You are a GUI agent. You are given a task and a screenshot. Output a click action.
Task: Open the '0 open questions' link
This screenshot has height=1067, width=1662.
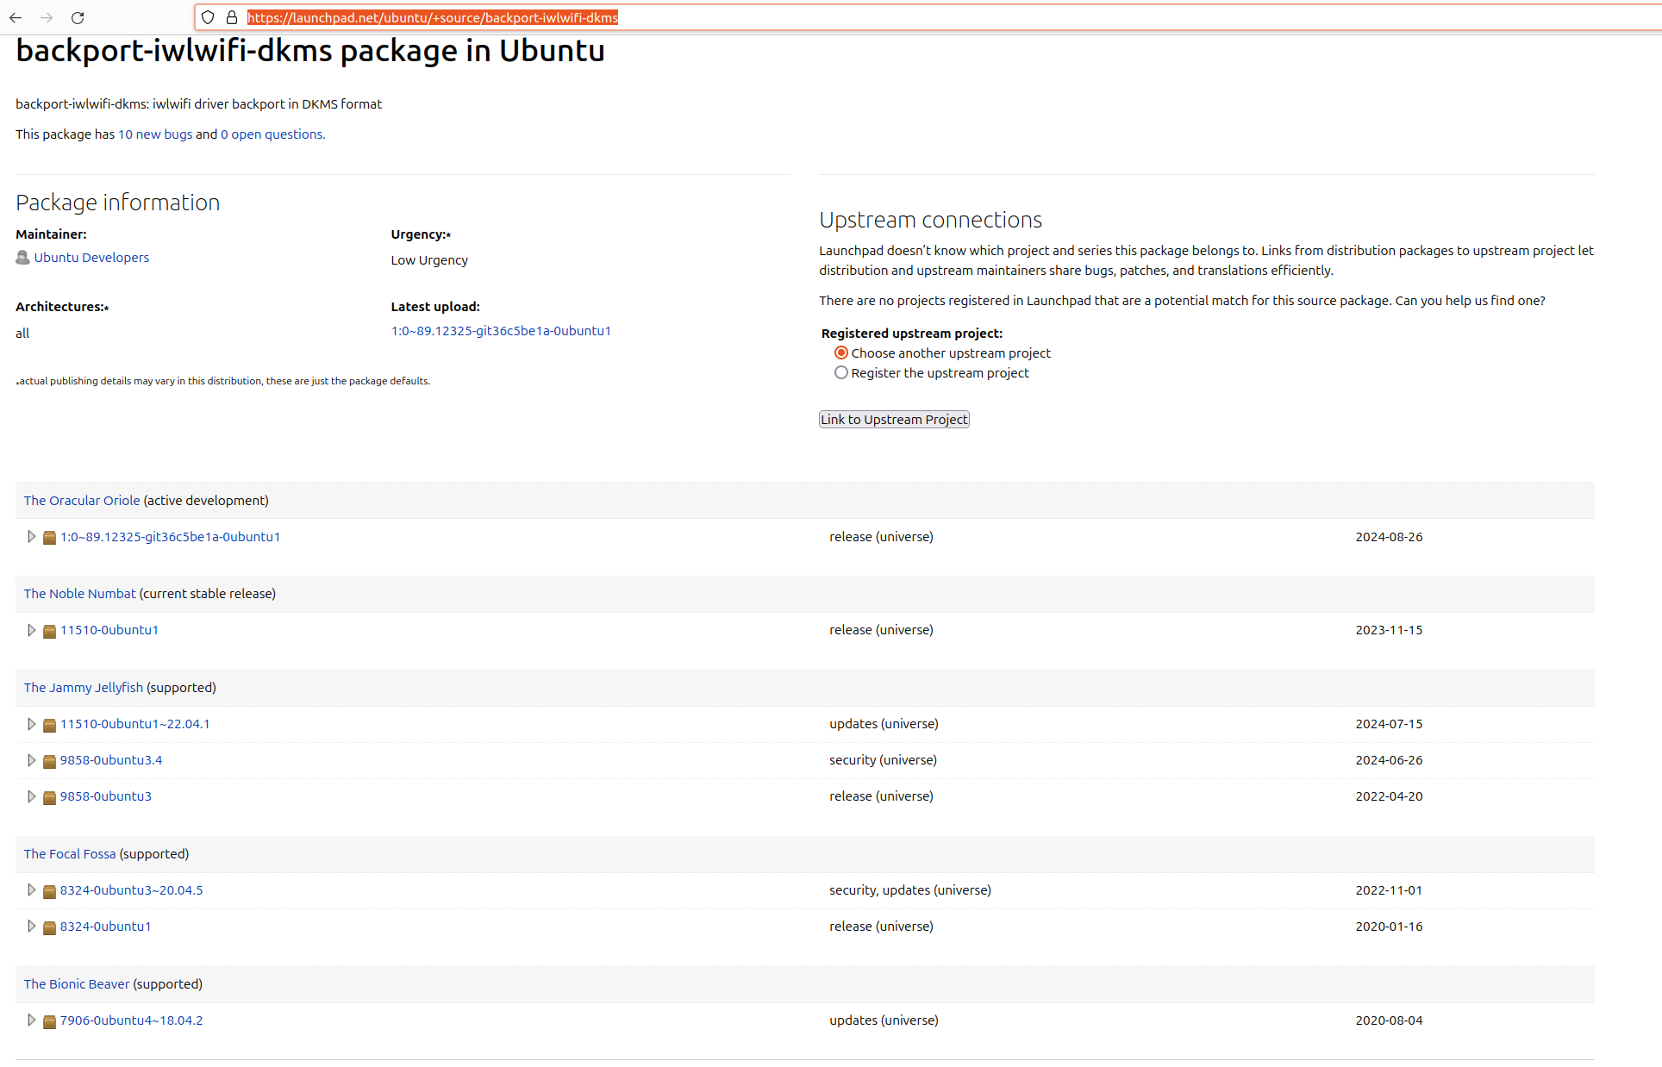(272, 134)
